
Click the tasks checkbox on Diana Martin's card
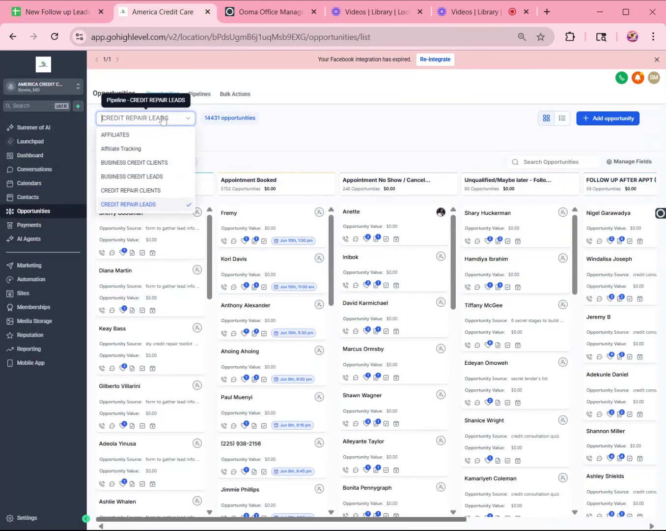click(x=142, y=310)
